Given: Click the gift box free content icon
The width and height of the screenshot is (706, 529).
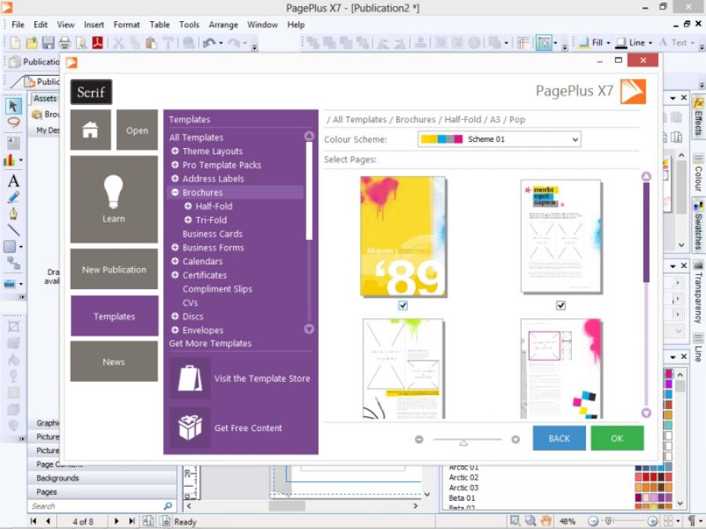Looking at the screenshot, I should pos(190,427).
